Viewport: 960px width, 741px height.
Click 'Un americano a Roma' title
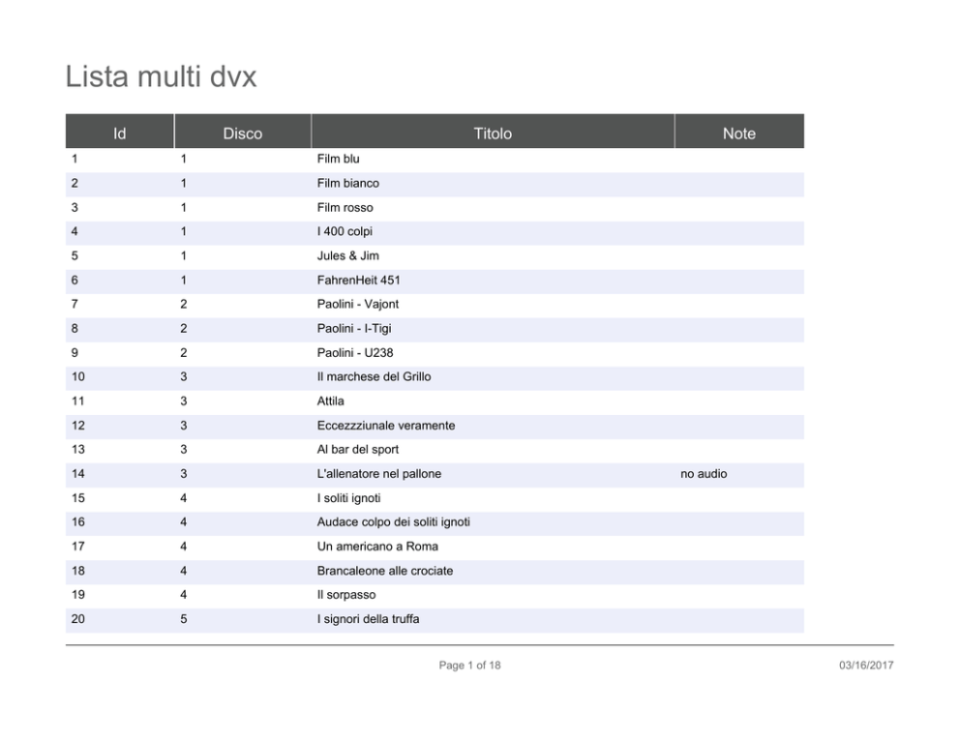pyautogui.click(x=377, y=547)
